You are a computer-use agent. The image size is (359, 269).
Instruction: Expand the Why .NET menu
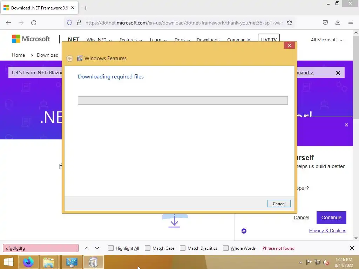point(99,40)
